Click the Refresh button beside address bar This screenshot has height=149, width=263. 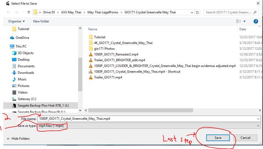click(x=197, y=12)
